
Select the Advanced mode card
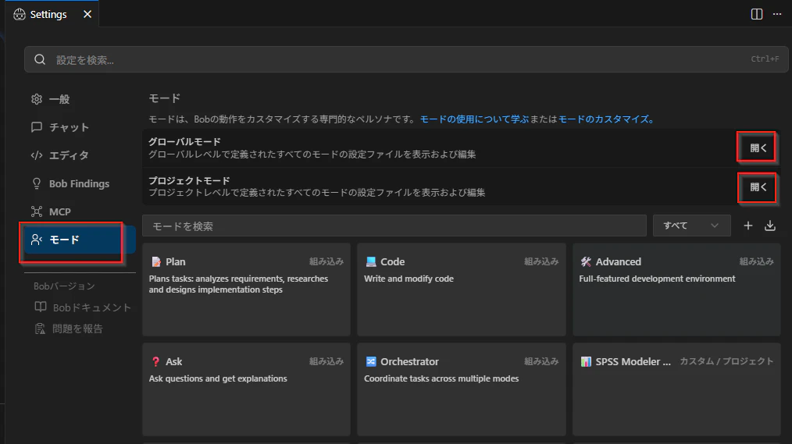(x=676, y=289)
